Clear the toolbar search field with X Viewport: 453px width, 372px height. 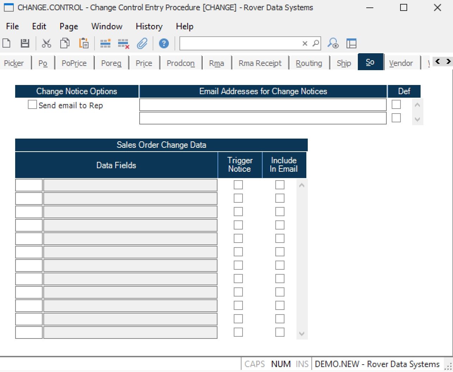click(305, 43)
